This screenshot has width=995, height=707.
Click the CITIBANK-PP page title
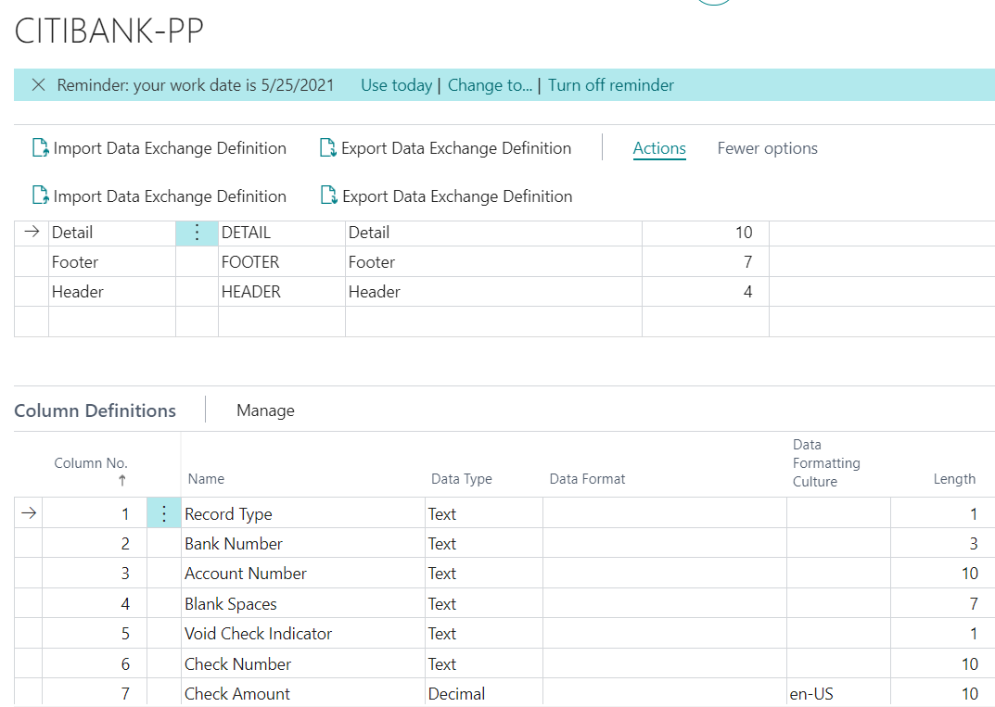108,31
